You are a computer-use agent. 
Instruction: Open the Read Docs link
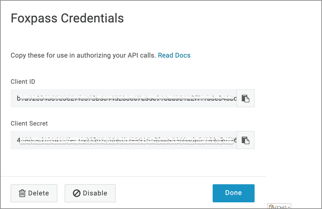174,55
